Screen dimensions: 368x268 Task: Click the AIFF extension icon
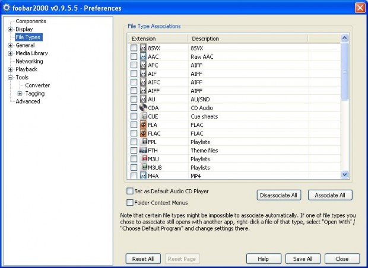click(143, 91)
